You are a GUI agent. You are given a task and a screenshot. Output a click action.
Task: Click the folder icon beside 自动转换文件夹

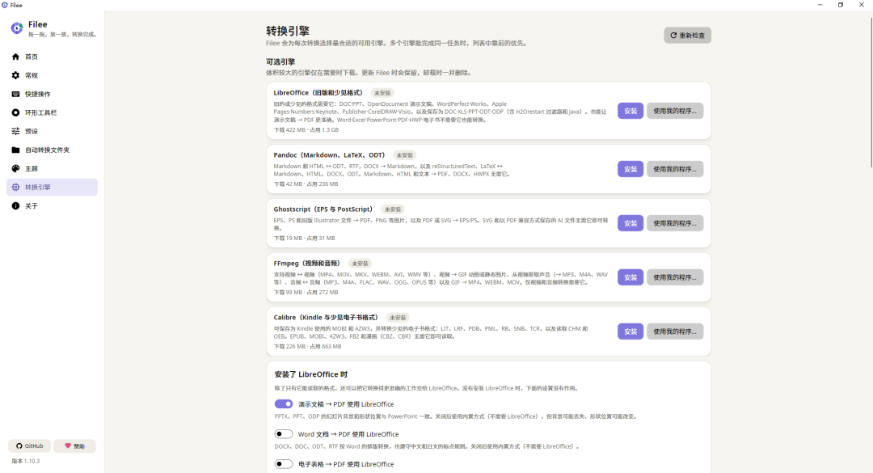(15, 150)
